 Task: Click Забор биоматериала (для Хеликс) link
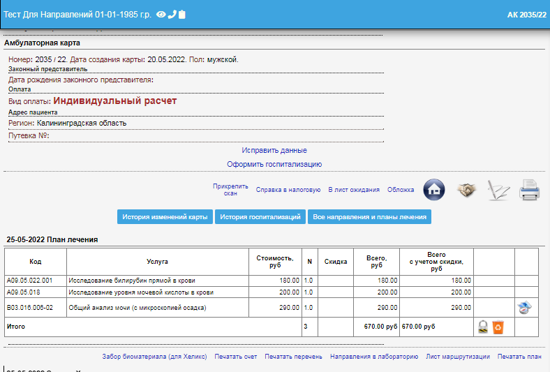(x=154, y=357)
